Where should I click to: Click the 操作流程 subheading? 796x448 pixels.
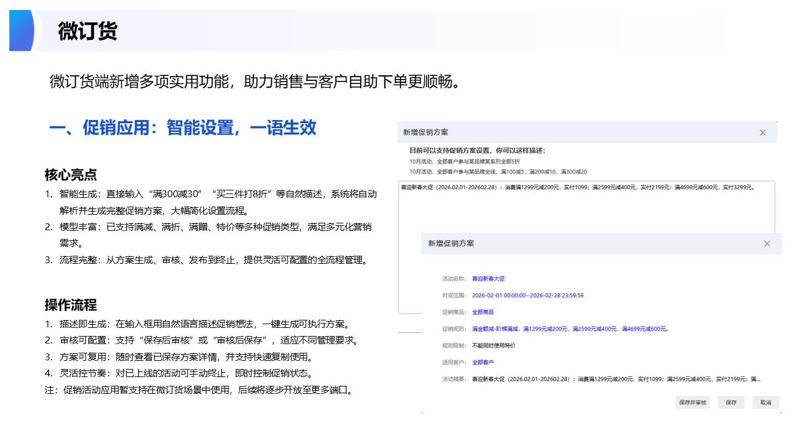click(x=70, y=306)
